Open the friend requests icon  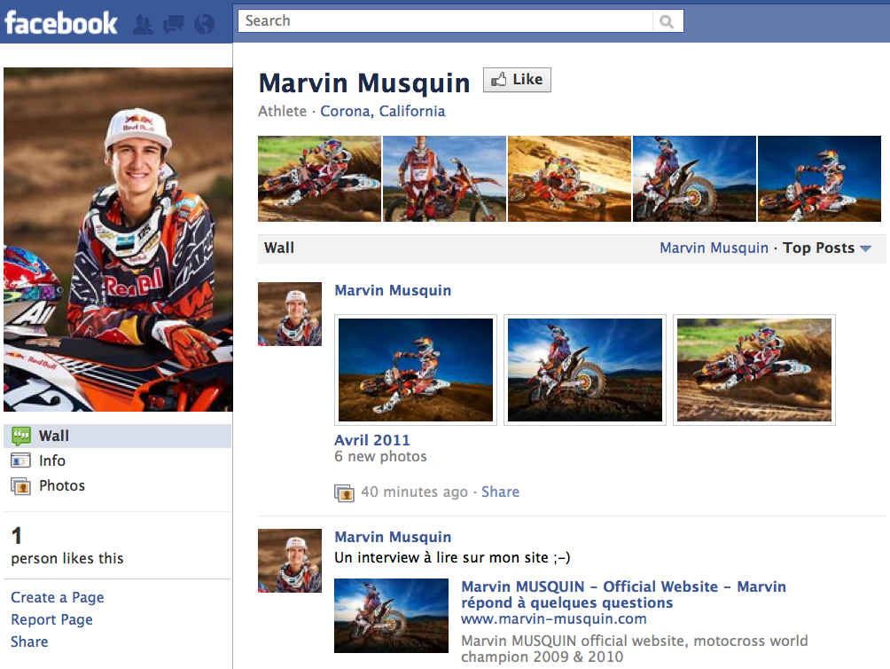click(x=143, y=25)
